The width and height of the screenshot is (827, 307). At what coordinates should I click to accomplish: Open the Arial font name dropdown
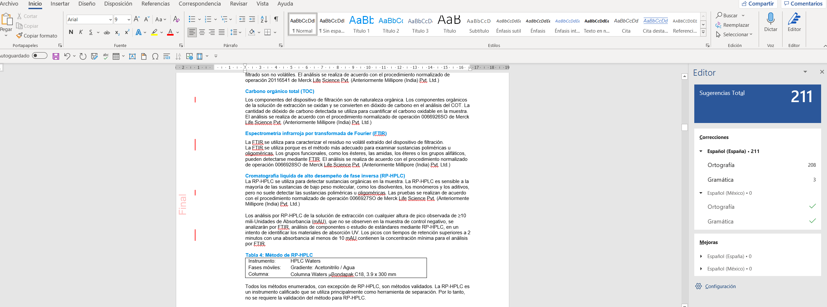pyautogui.click(x=110, y=20)
